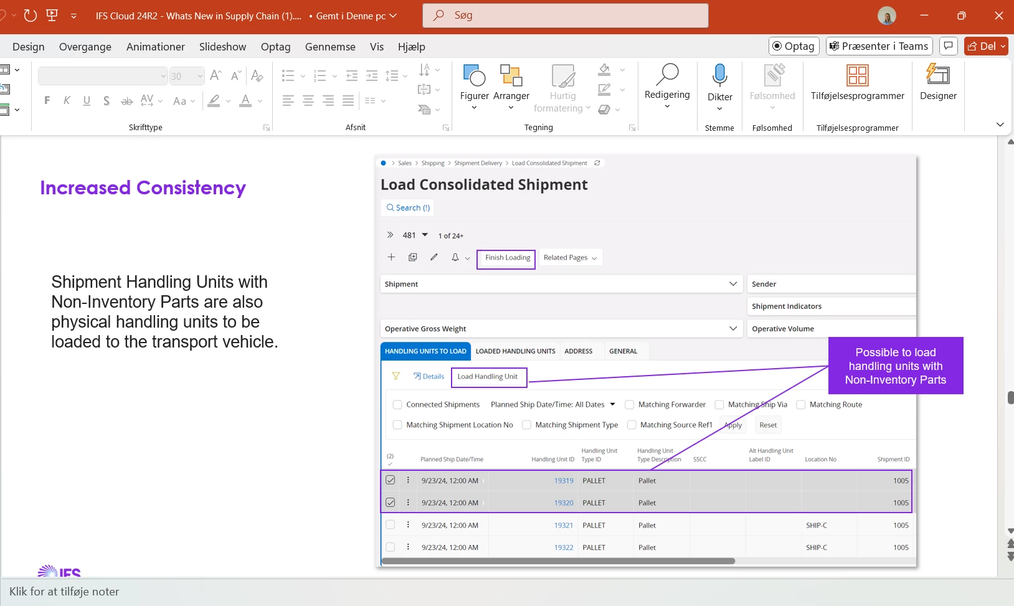Viewport: 1014px width, 606px height.
Task: Open the font color dropdown arrow
Action: (260, 101)
